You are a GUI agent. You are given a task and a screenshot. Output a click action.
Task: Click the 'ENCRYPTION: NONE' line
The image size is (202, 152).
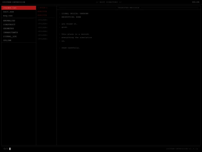click(71, 17)
